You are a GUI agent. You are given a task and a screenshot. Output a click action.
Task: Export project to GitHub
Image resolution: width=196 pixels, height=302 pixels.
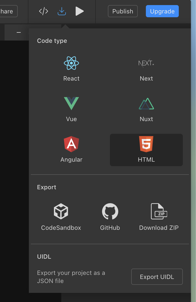coord(110,217)
